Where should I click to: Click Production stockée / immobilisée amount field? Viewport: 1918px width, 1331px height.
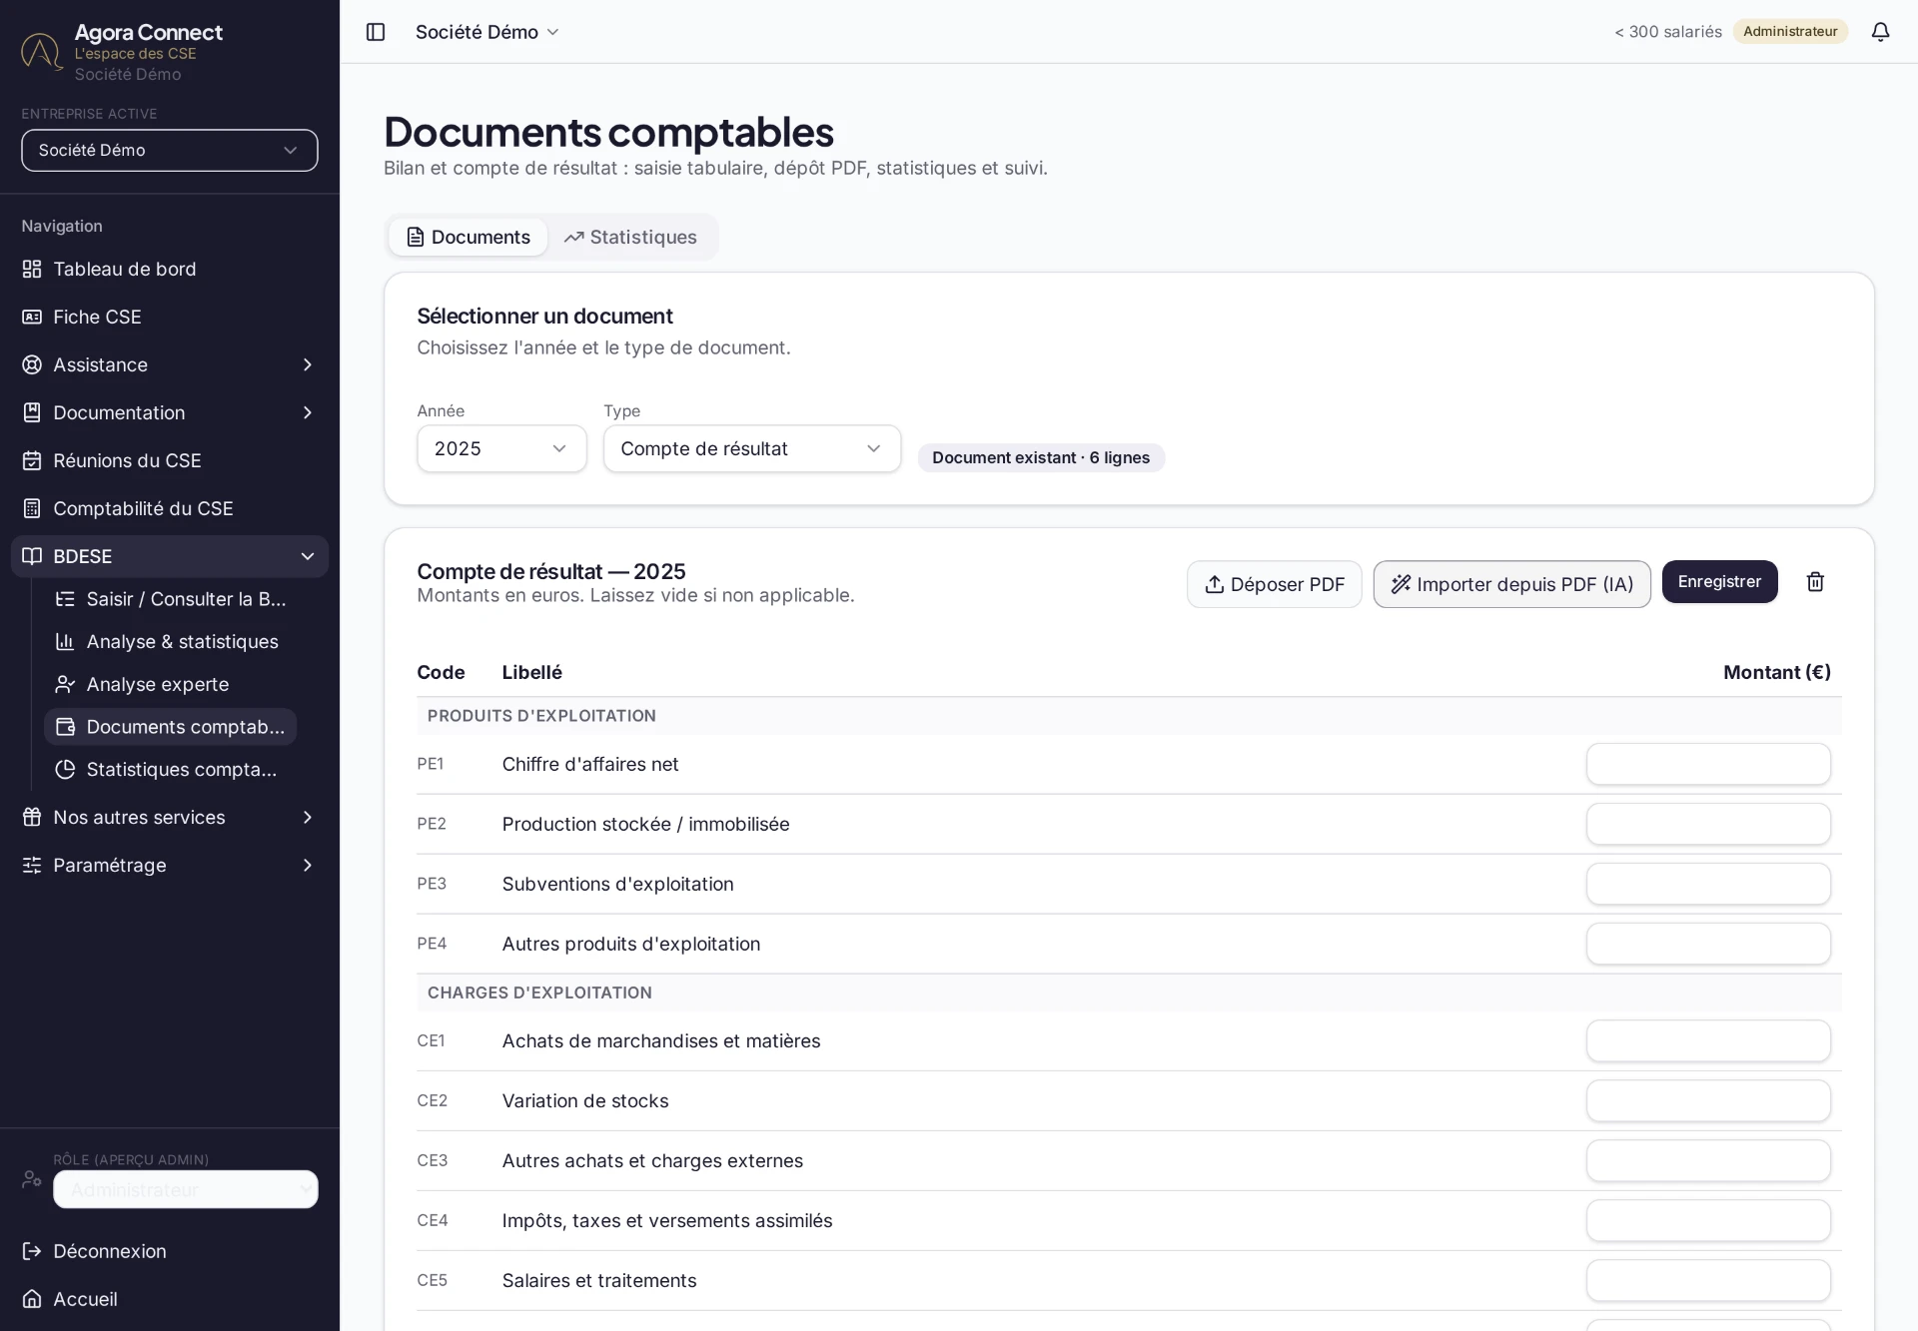[x=1708, y=824]
